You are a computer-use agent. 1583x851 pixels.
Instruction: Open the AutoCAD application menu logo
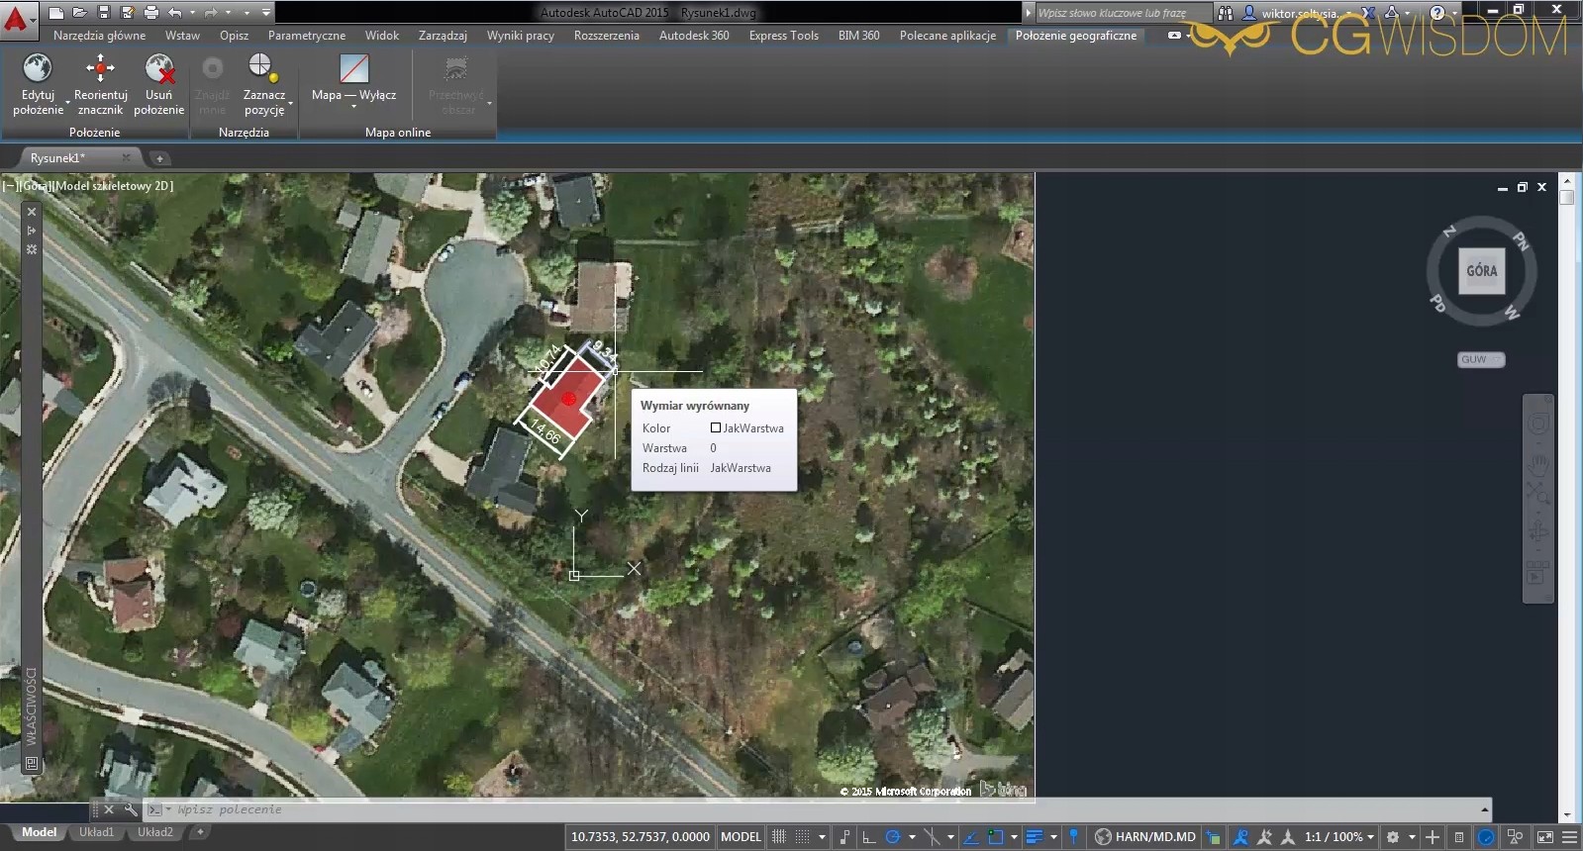pyautogui.click(x=16, y=18)
